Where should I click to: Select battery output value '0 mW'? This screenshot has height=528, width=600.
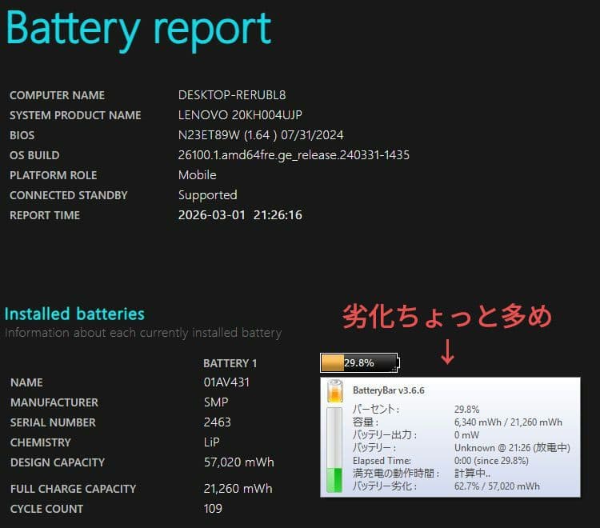466,435
